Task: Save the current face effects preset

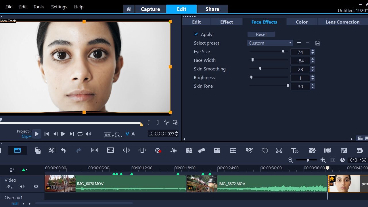Action: point(317,43)
